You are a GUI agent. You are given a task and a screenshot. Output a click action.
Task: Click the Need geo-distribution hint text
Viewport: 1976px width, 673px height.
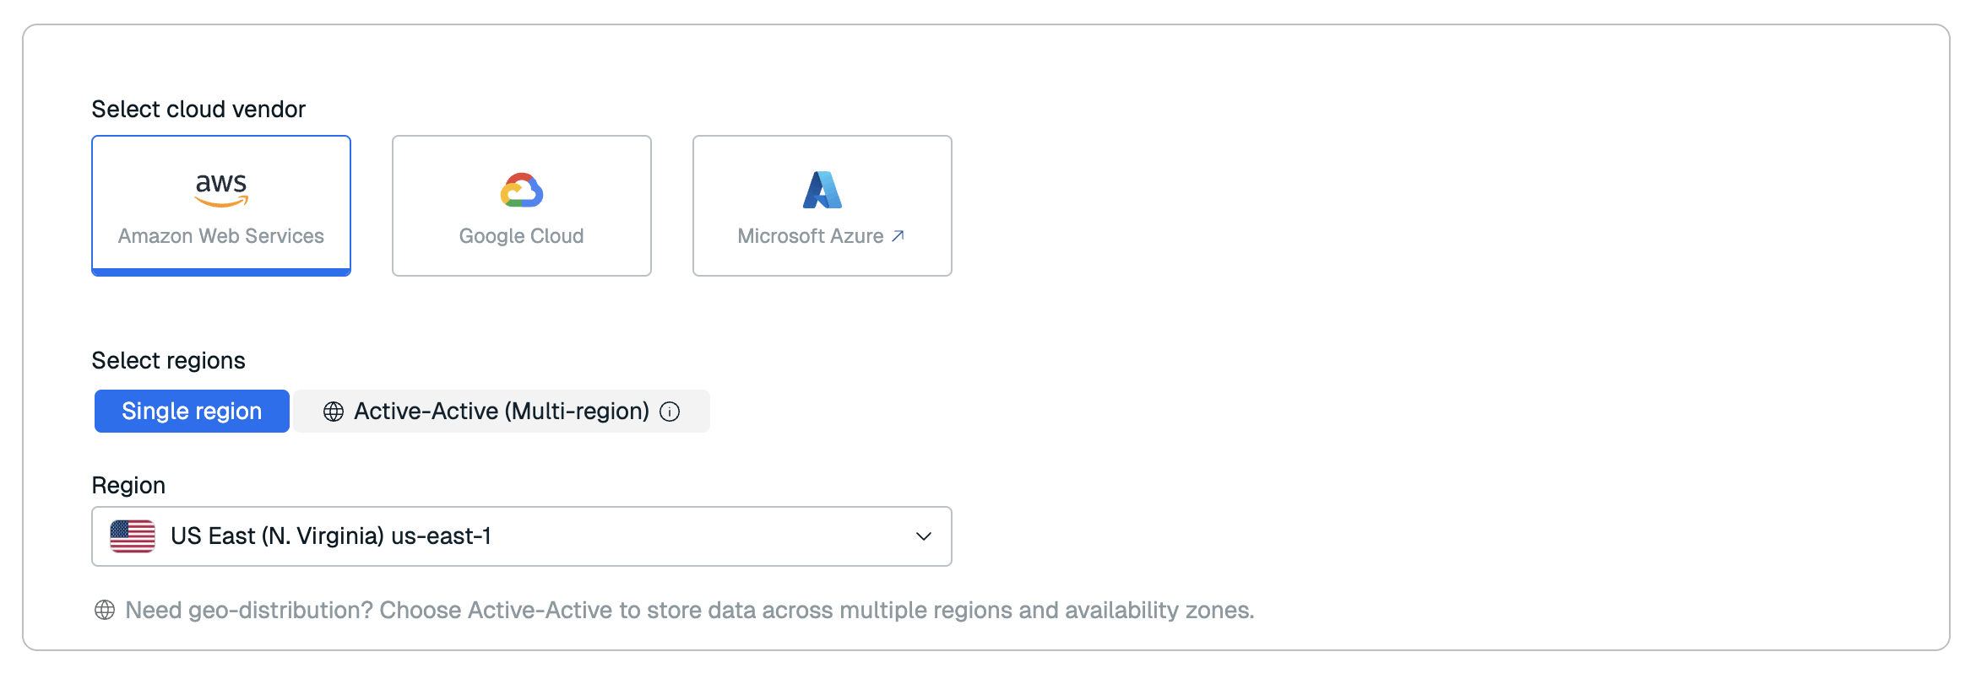pos(689,610)
